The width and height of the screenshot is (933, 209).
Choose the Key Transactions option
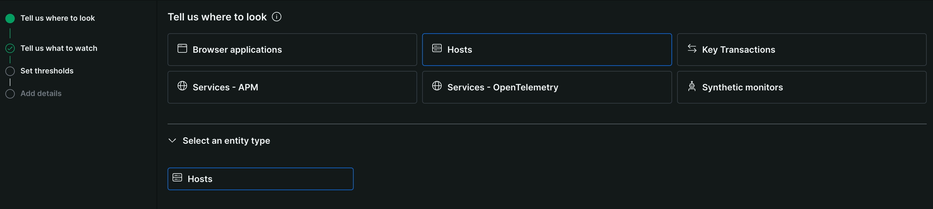tap(801, 50)
